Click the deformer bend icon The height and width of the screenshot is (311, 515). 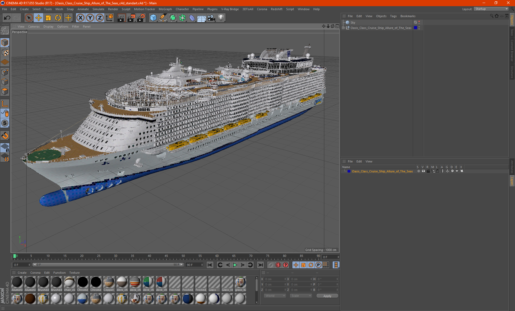point(192,18)
